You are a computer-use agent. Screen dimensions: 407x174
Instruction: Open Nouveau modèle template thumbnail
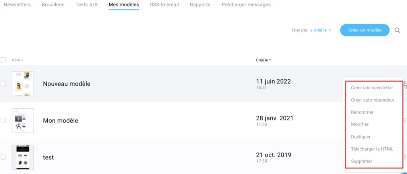click(23, 84)
